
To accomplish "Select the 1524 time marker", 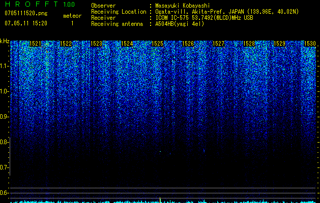I will (127, 44).
